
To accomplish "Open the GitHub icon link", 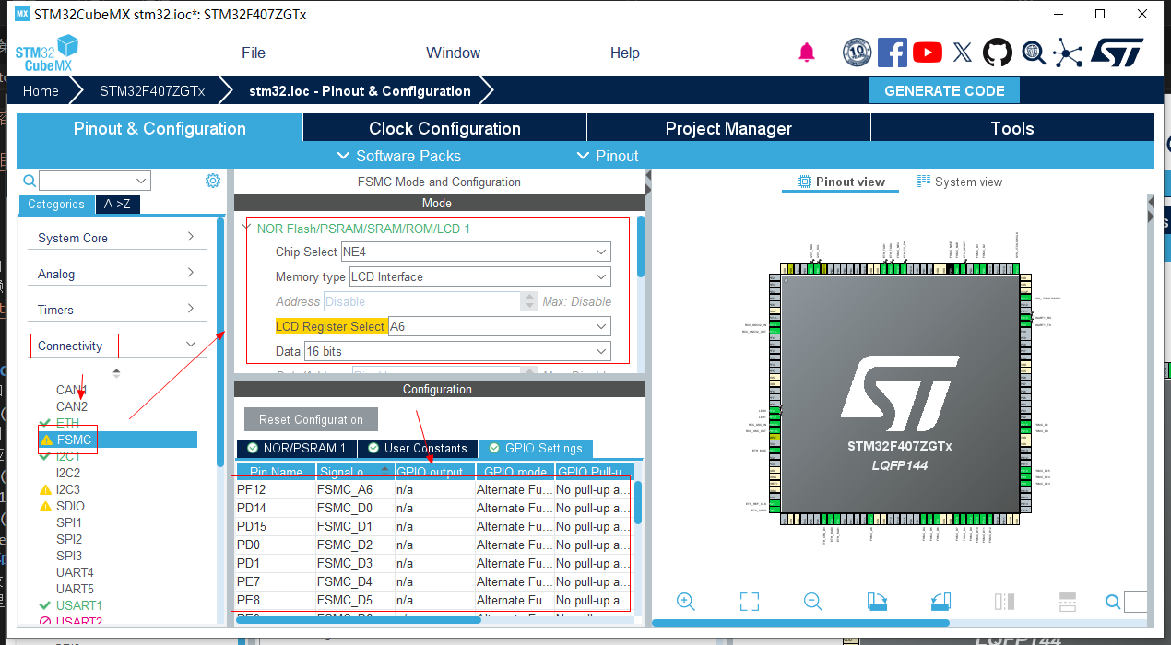I will tap(997, 53).
